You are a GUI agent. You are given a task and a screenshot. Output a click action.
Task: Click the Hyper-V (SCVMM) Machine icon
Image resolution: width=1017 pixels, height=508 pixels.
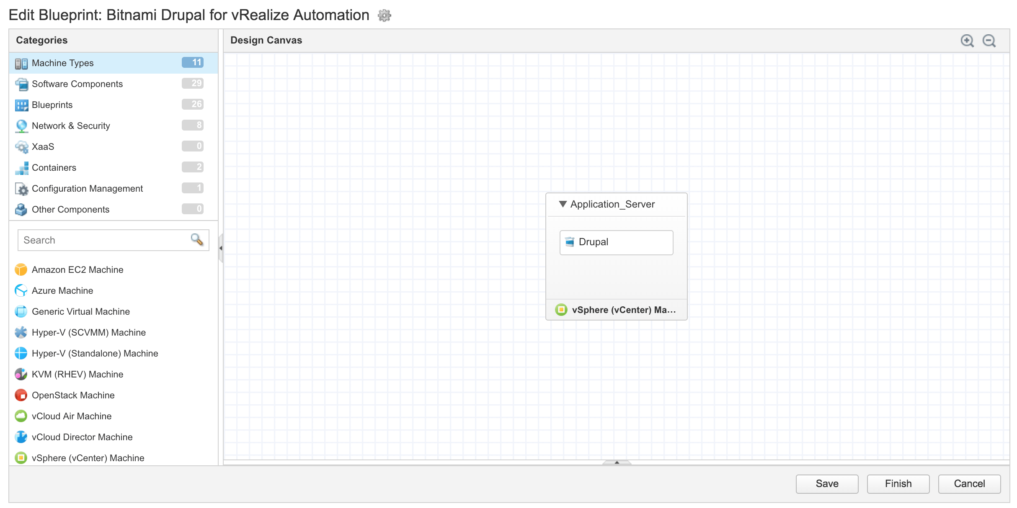coord(21,332)
